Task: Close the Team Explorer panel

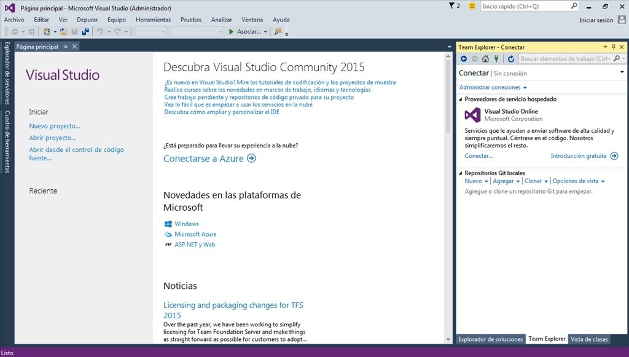Action: pyautogui.click(x=622, y=47)
